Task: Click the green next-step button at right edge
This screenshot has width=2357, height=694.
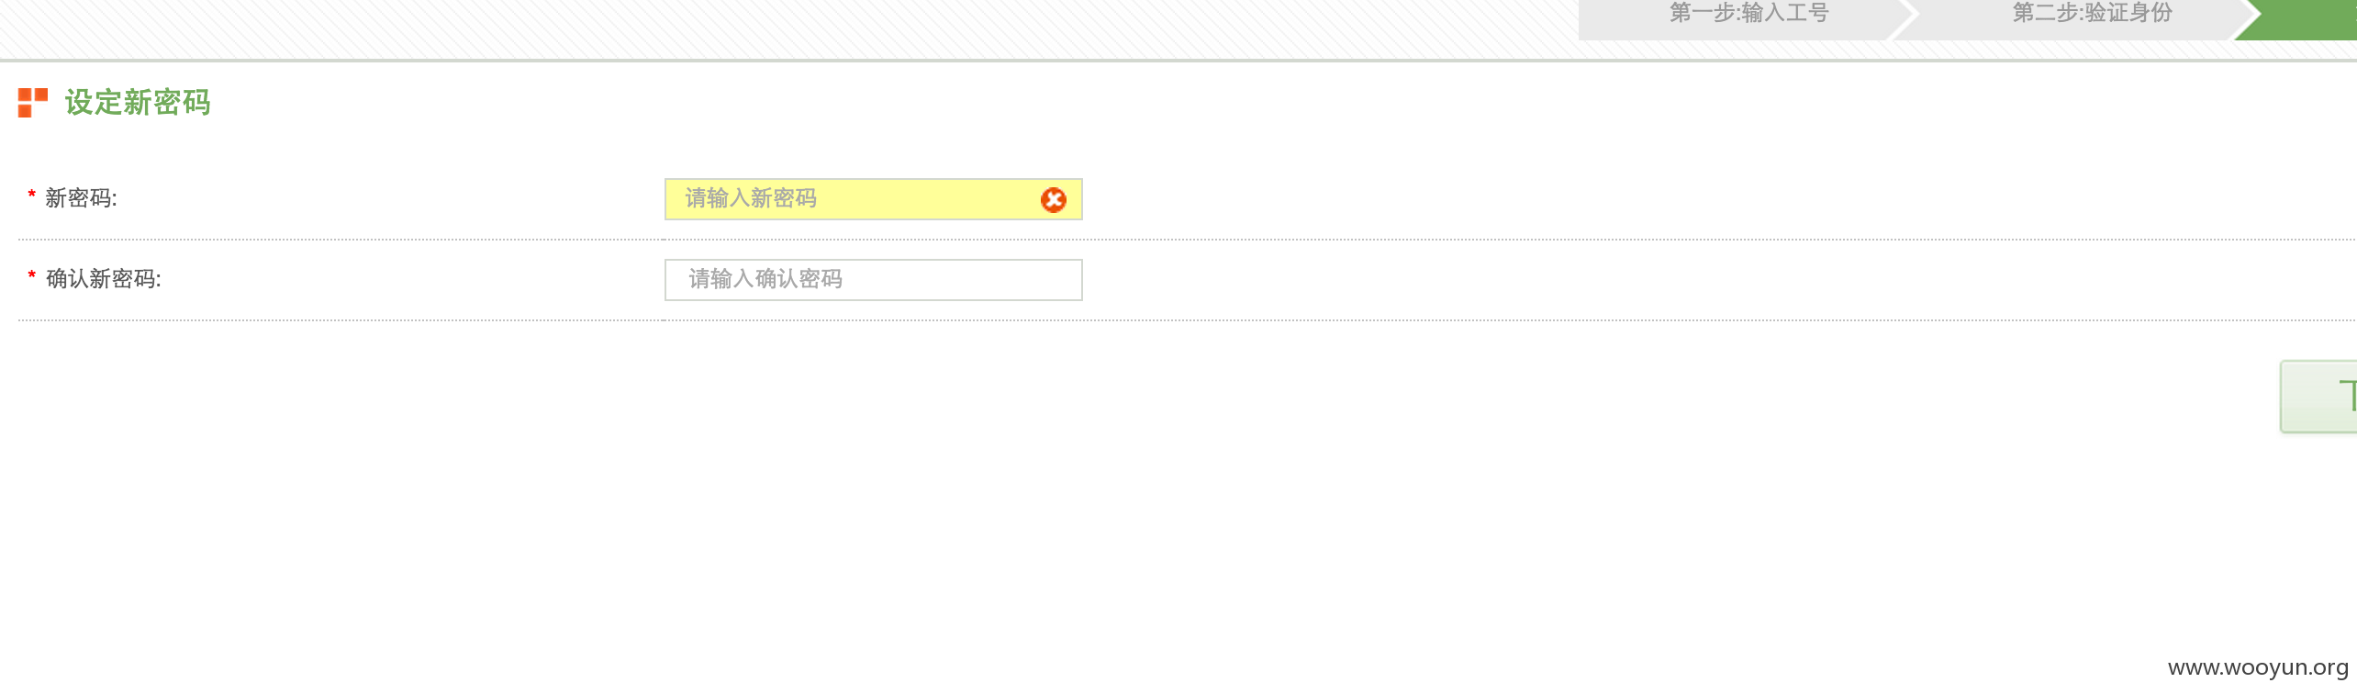Action: click(2319, 397)
